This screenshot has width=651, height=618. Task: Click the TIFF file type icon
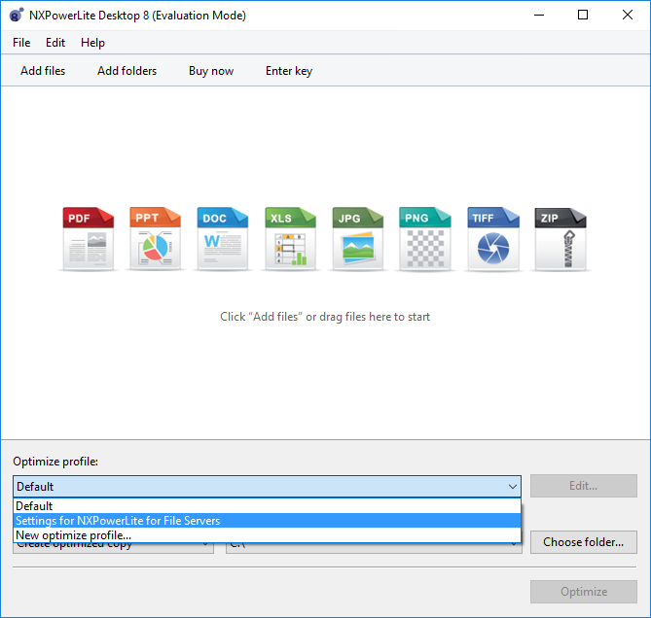tap(492, 239)
